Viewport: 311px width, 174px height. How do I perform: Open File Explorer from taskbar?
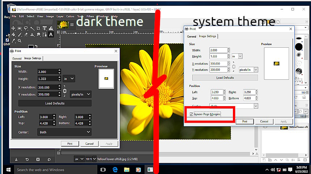pos(127,170)
